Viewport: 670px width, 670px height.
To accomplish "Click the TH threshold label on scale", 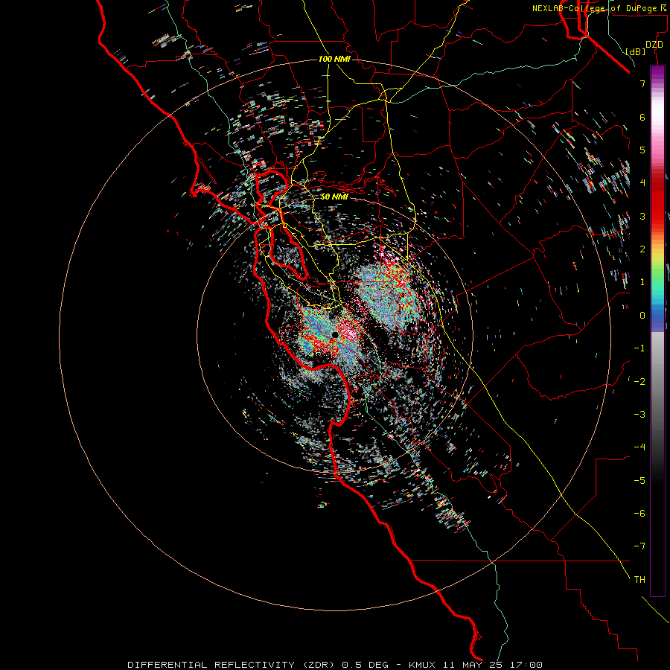I will [x=639, y=580].
